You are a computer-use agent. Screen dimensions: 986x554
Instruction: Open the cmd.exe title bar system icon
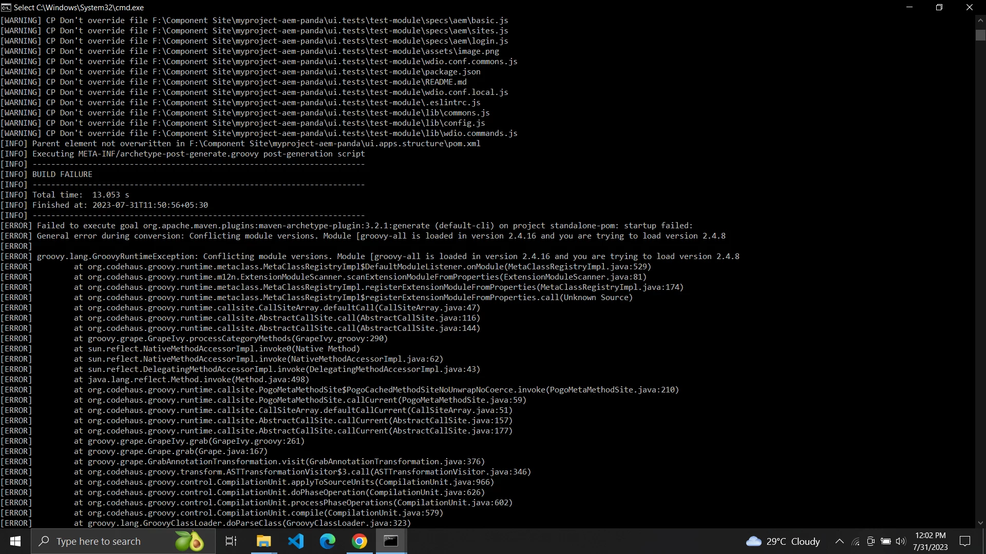[6, 7]
